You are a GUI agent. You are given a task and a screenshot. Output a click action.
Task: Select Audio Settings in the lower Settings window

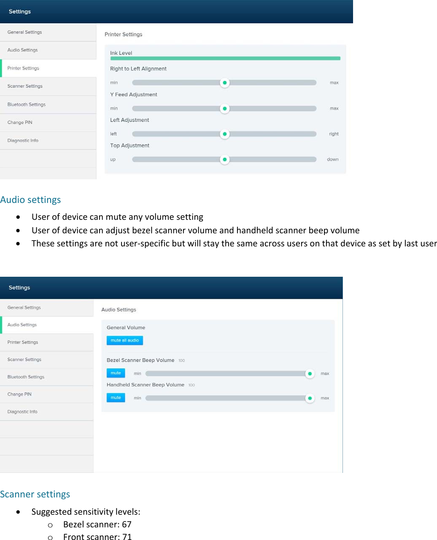point(46,325)
